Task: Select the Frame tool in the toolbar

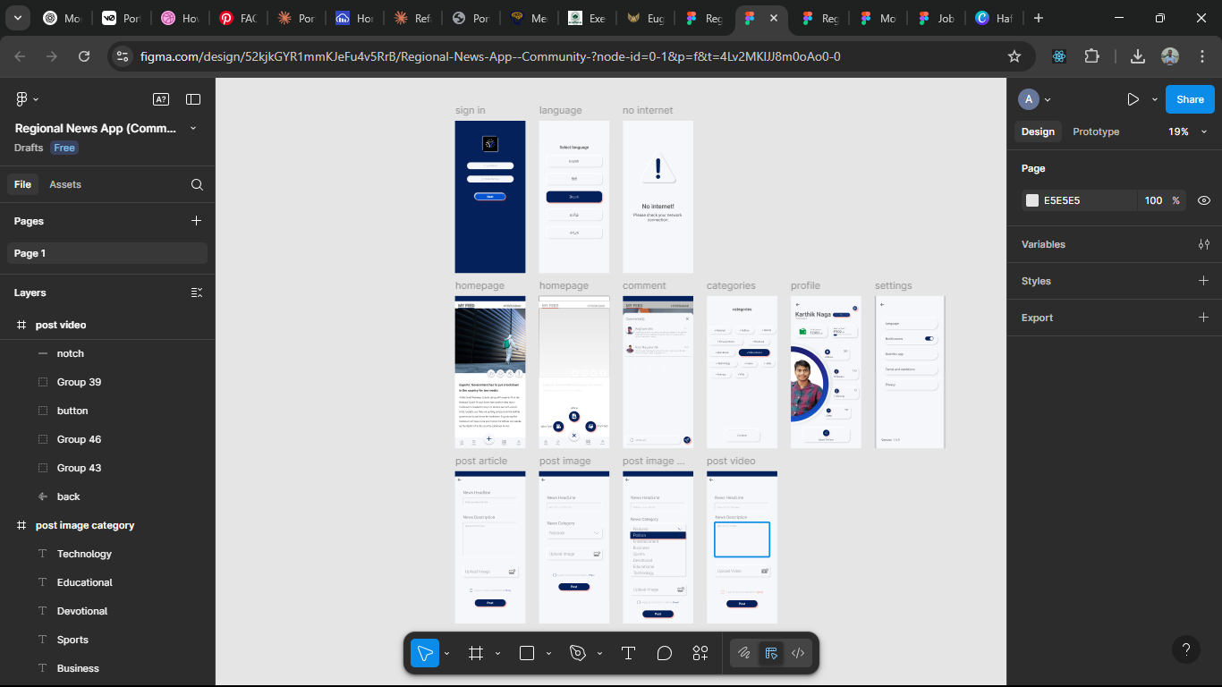Action: [477, 653]
